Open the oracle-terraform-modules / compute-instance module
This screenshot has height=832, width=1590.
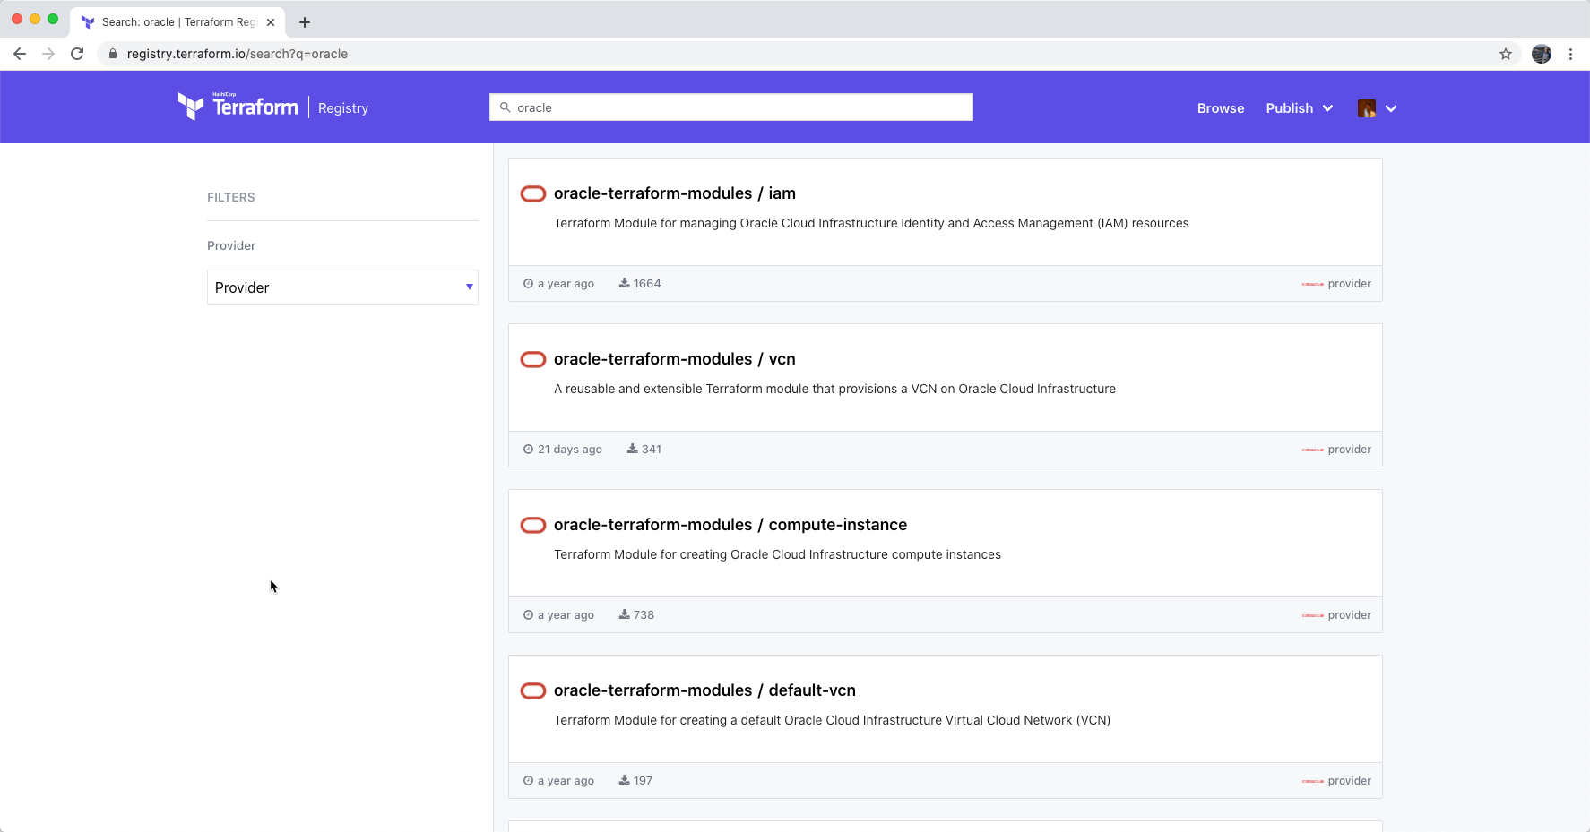(730, 525)
